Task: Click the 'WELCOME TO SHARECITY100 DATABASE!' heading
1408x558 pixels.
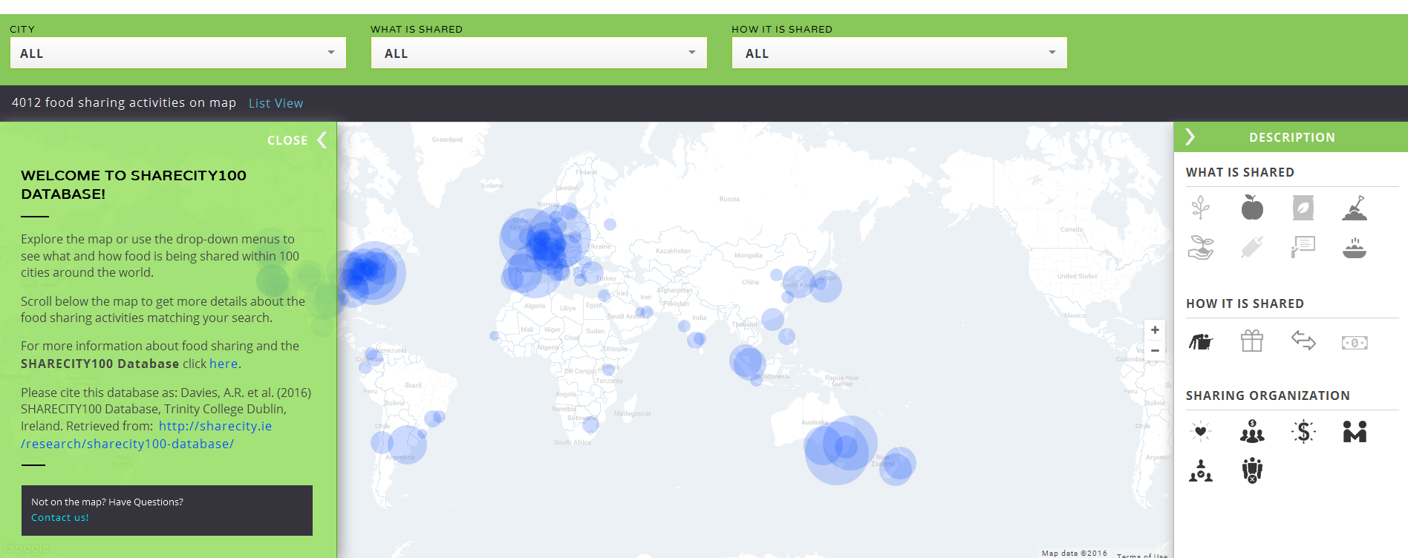Action: (x=134, y=185)
